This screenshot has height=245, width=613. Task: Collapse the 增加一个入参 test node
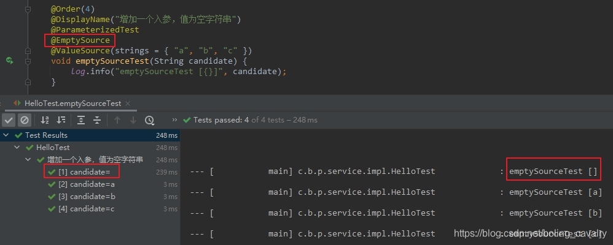28,160
